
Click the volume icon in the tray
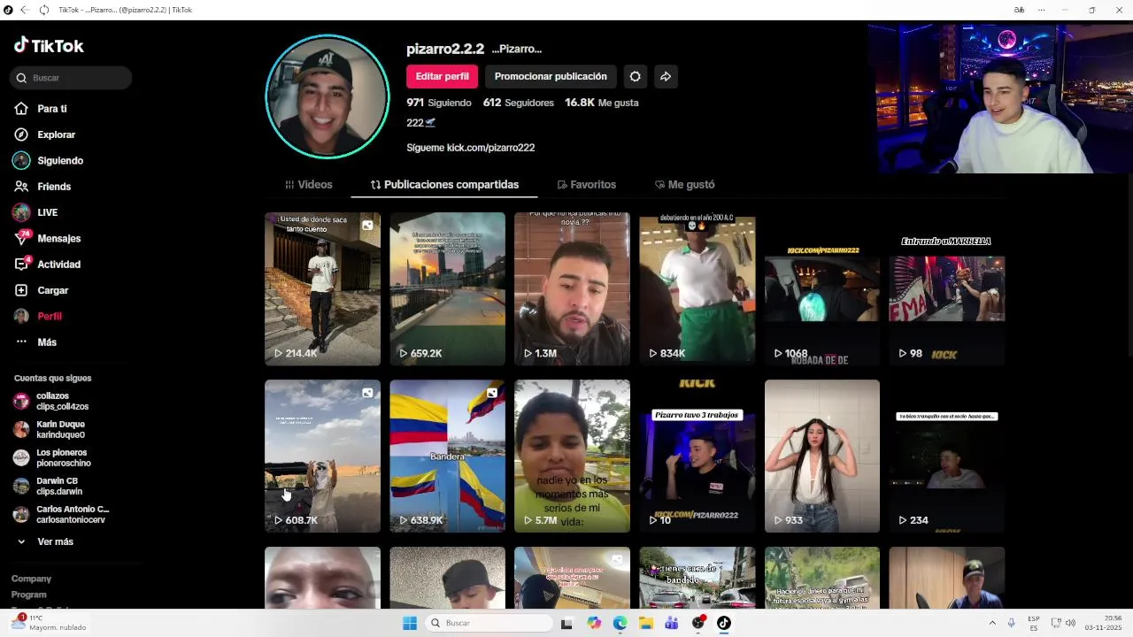coord(1070,623)
